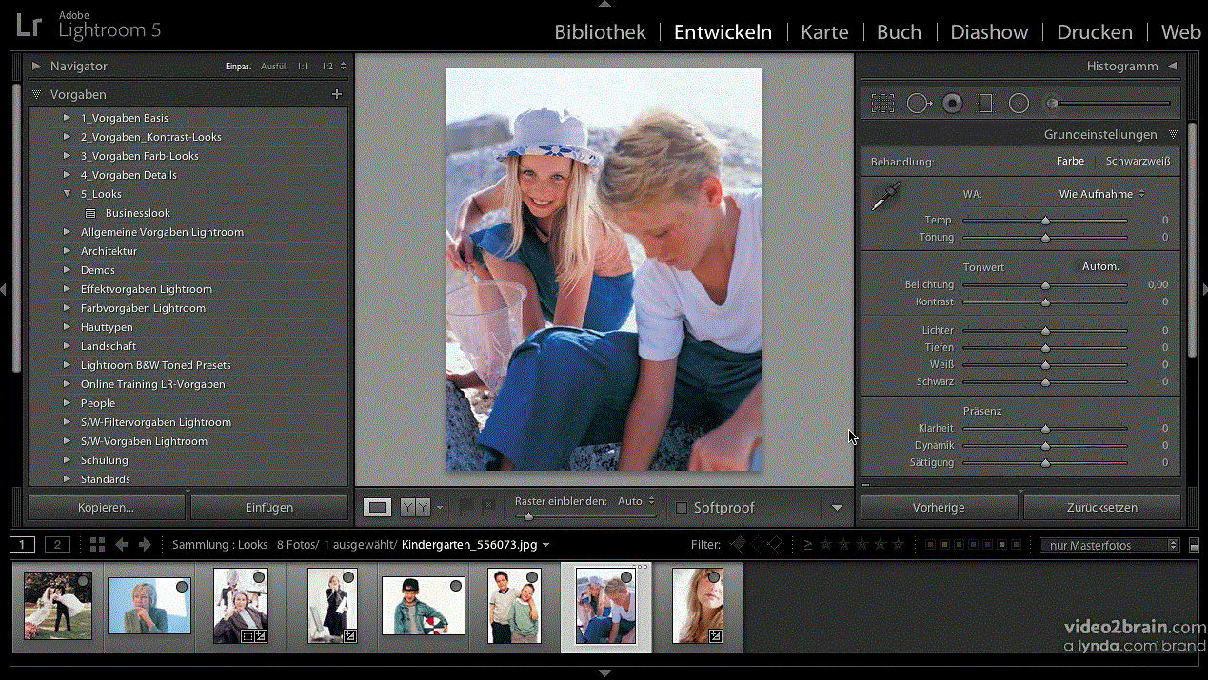Click the Temp. slider handle
Screen dimensions: 1208x680
pos(1045,220)
